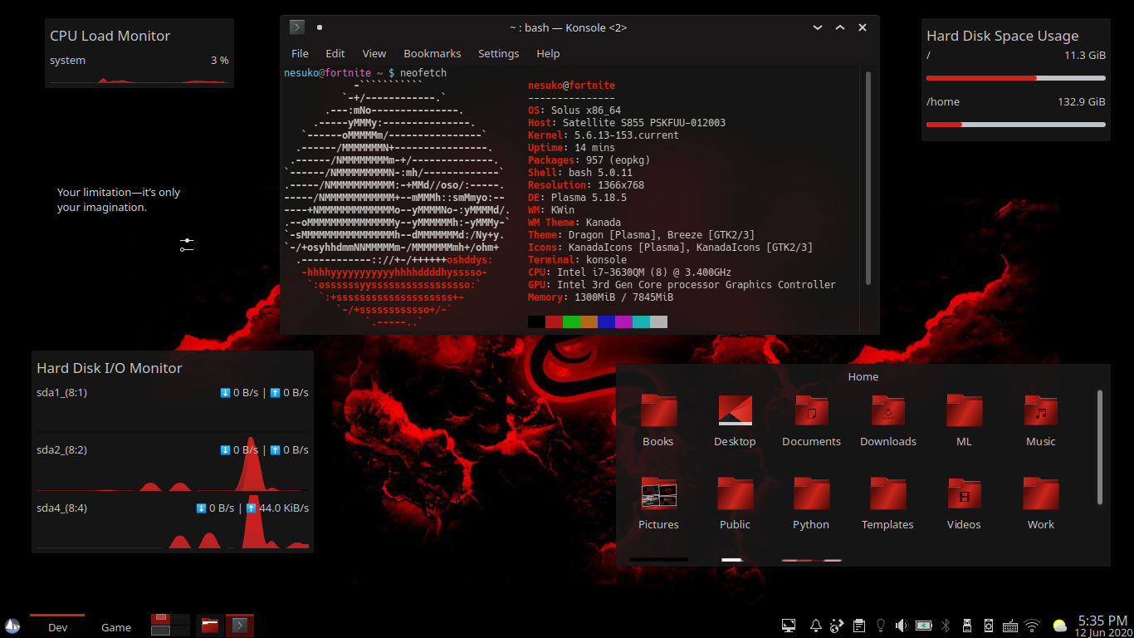The image size is (1134, 638).
Task: Click the "44.0 KiB/s" write rate
Action: coord(284,508)
